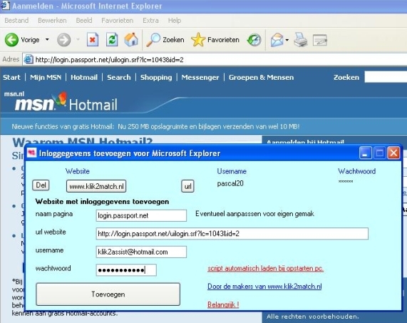The width and height of the screenshot is (407, 323).
Task: Click the wachtwoord password field
Action: tap(126, 270)
